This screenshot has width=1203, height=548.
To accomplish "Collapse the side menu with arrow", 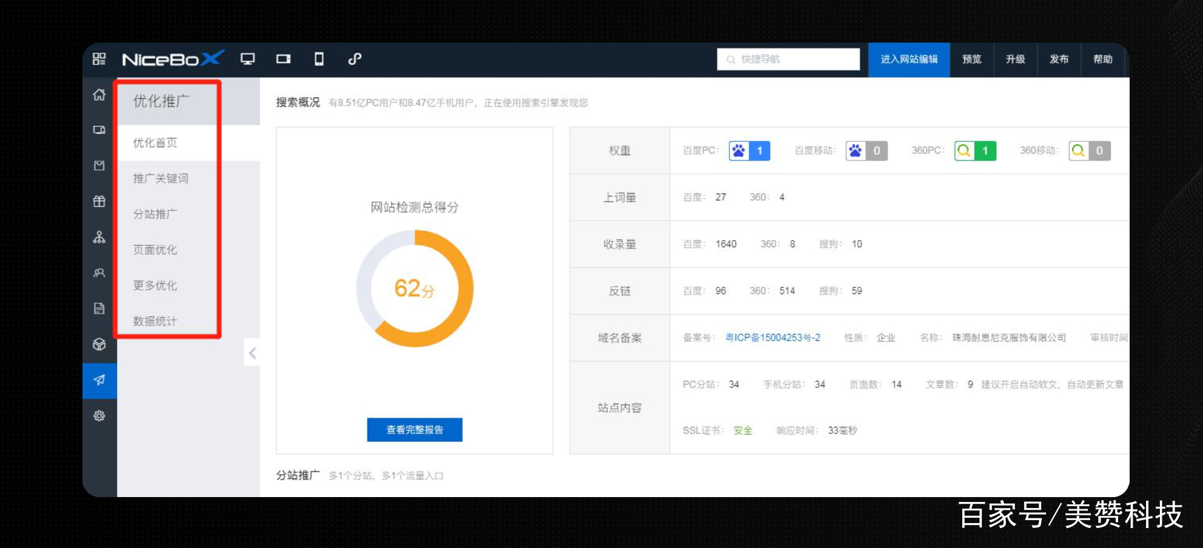I will click(x=252, y=353).
